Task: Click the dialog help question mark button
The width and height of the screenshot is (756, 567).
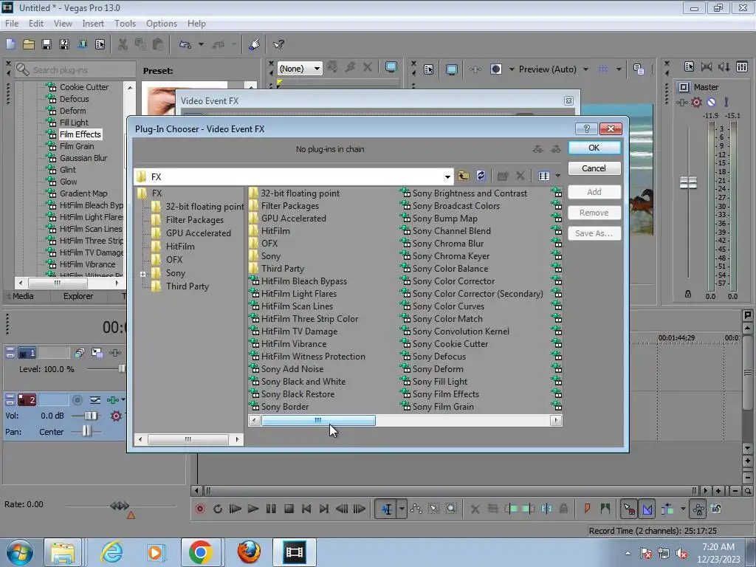Action: click(586, 128)
